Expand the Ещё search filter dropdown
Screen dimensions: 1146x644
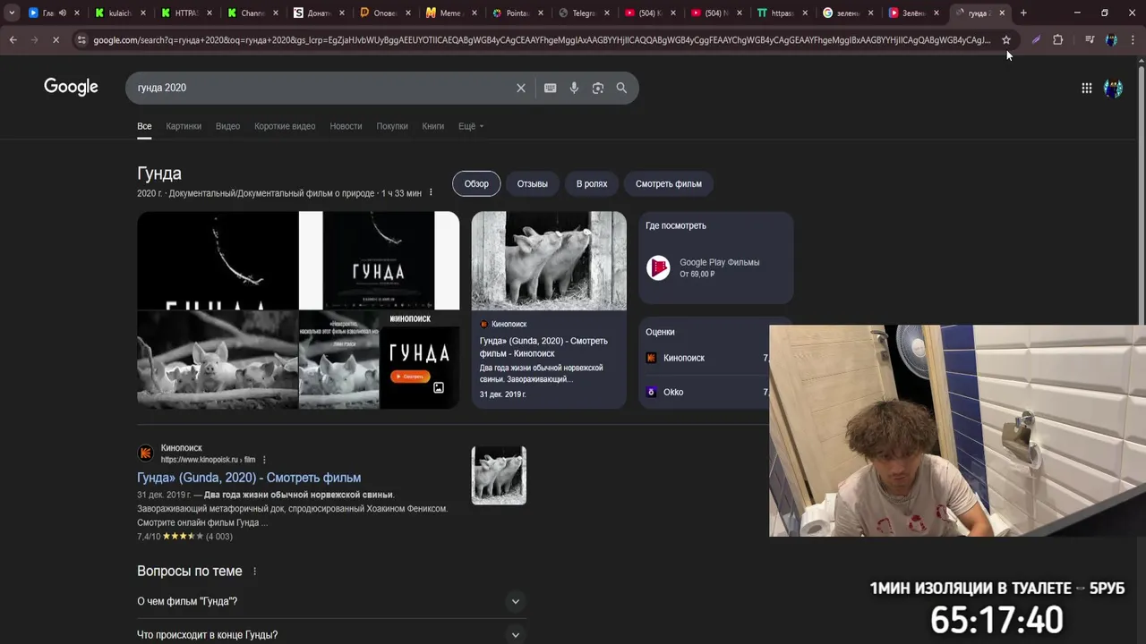pos(471,126)
